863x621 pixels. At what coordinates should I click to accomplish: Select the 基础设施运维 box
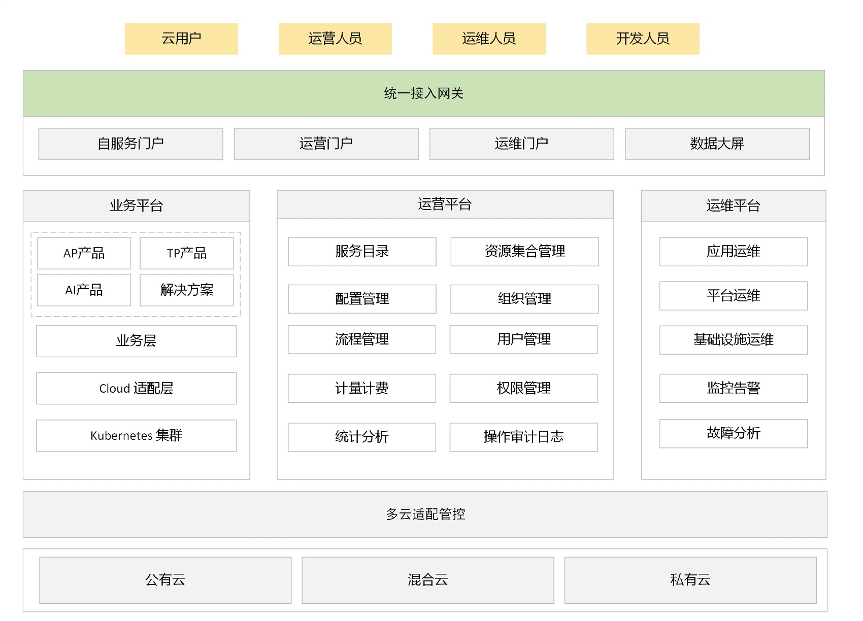pos(734,340)
